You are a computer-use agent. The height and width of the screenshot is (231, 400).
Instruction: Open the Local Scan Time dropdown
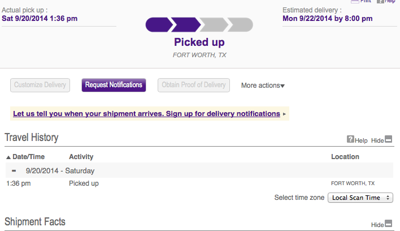[x=362, y=198]
